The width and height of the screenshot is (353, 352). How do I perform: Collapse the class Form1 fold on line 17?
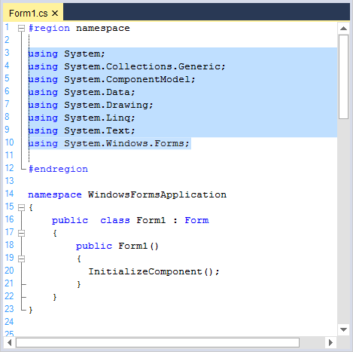(22, 233)
